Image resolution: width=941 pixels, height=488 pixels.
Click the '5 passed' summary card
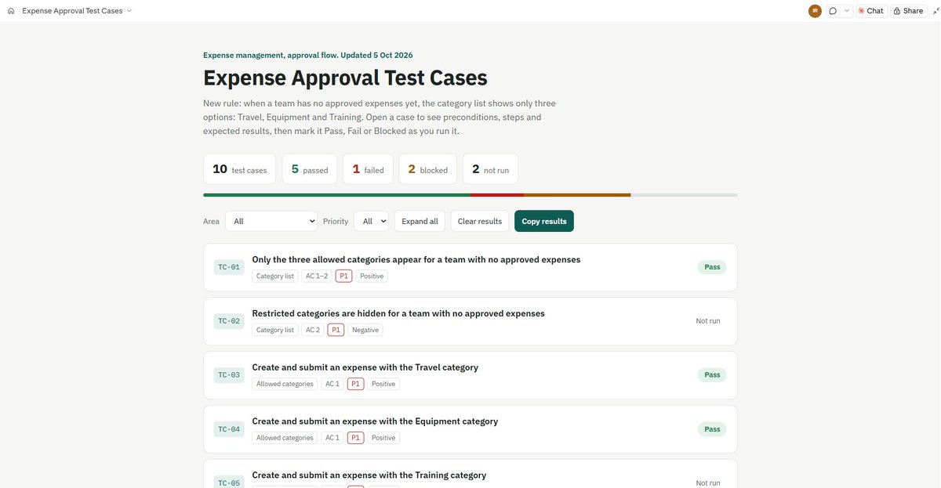[x=310, y=169]
